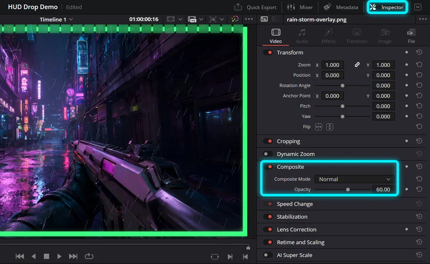Reset the Composite Mode setting
The height and width of the screenshot is (264, 430).
click(419, 179)
